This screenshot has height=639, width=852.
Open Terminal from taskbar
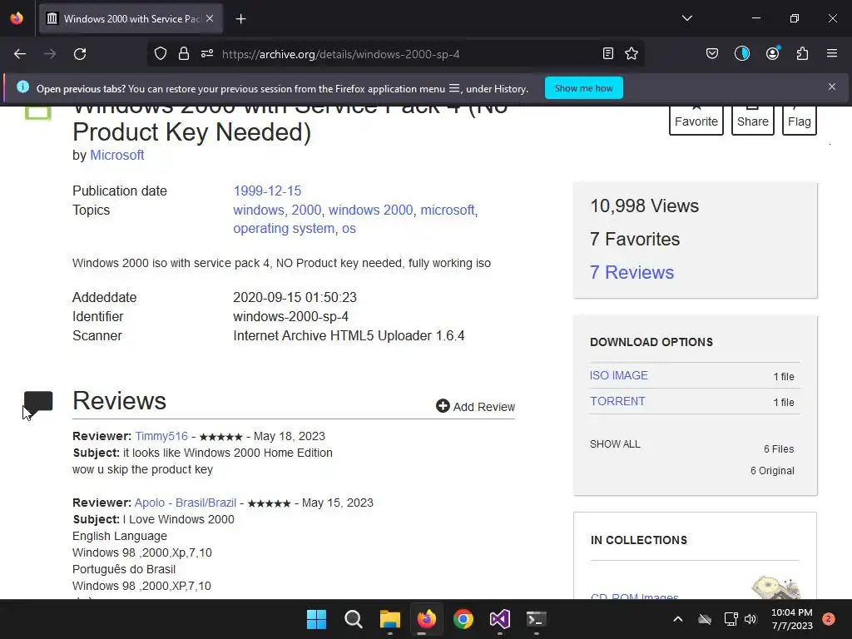click(537, 619)
